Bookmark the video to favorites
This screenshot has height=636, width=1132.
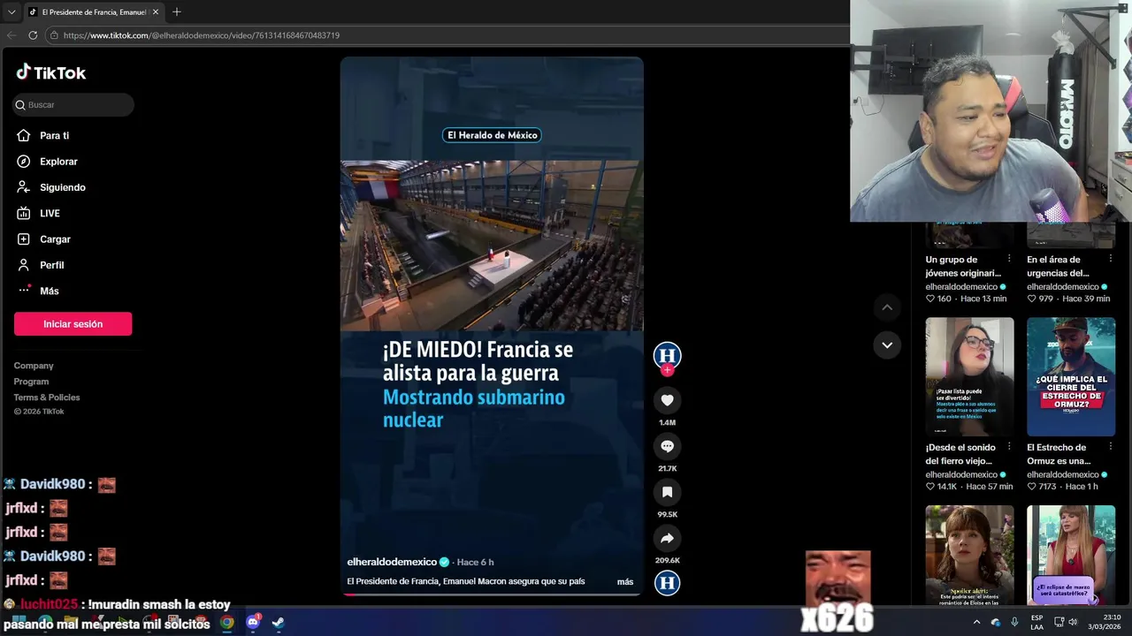point(667,492)
